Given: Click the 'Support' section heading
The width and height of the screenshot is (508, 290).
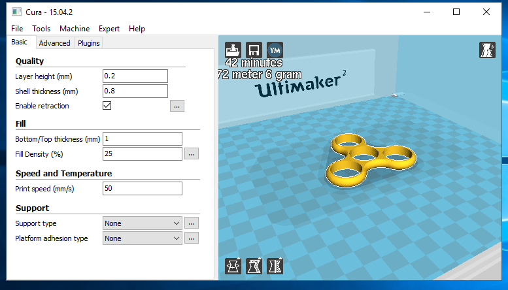Looking at the screenshot, I should [32, 208].
